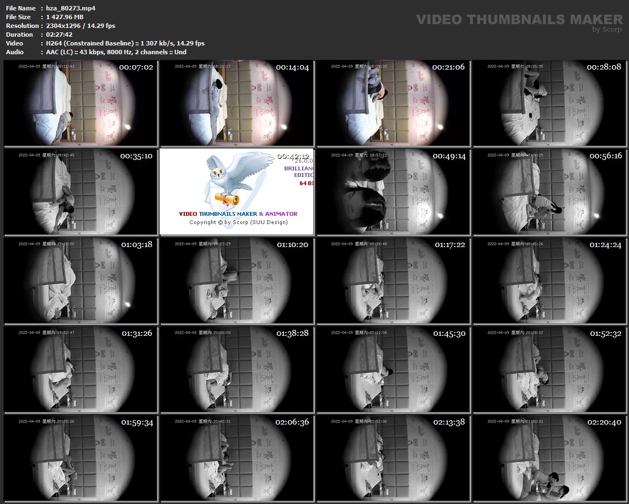Viewport: 629px width, 504px height.
Task: Select the thumbnail at timestamp 00:07:02
Action: click(x=81, y=103)
